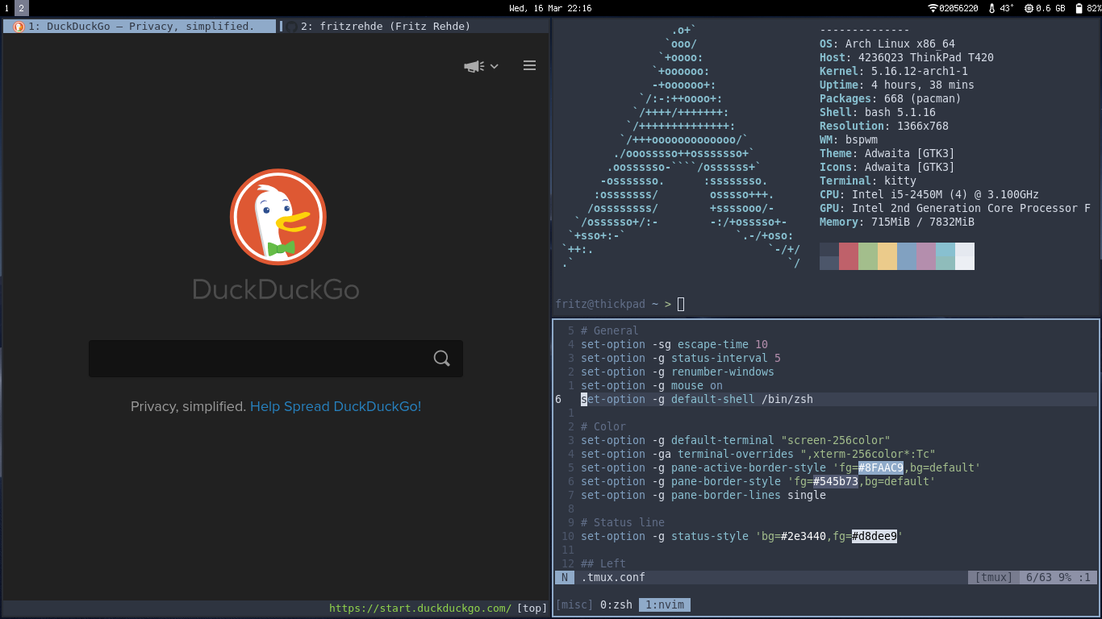Click the green neofetch color block
This screenshot has width=1102, height=619.
click(868, 256)
